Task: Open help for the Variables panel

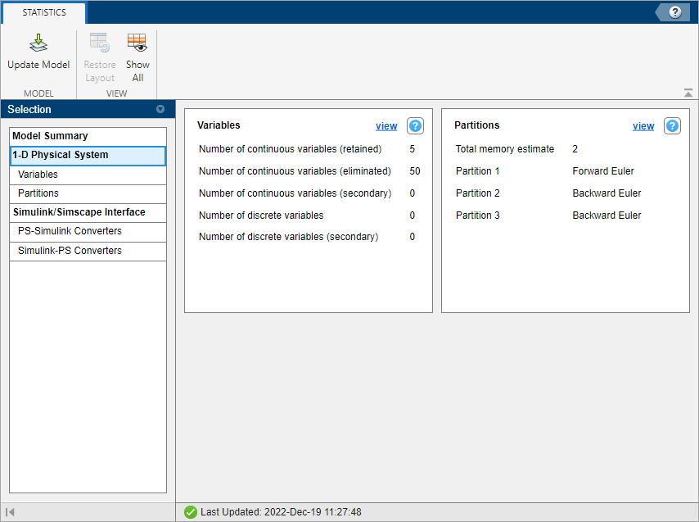Action: (415, 126)
